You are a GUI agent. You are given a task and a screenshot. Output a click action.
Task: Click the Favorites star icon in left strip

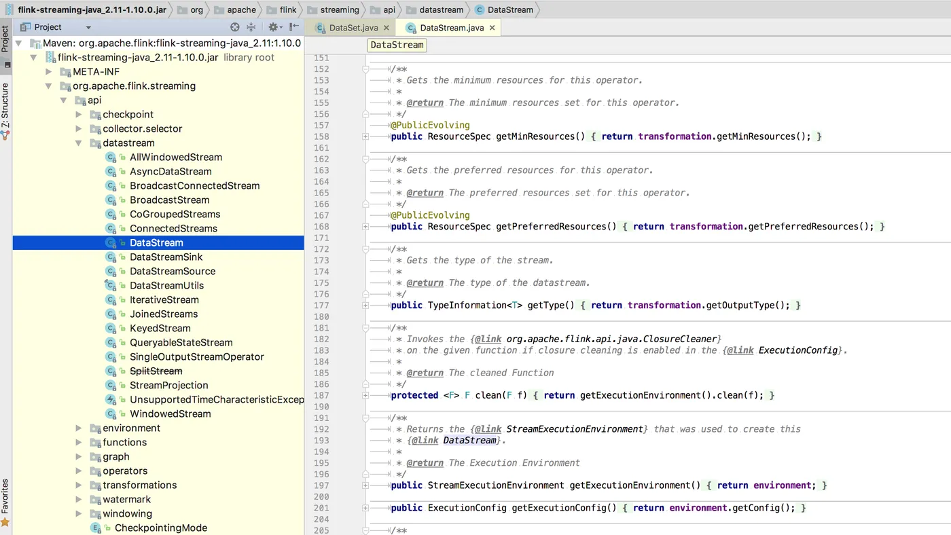pos(5,522)
